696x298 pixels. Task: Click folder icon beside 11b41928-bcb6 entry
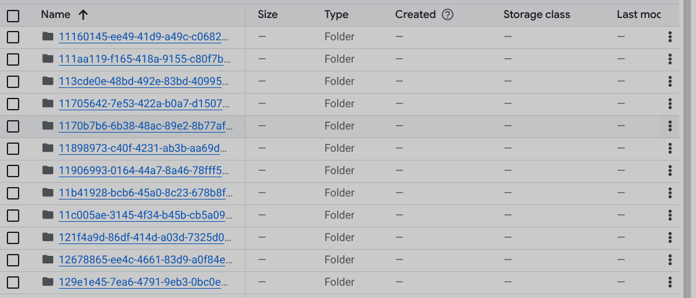[x=48, y=193]
